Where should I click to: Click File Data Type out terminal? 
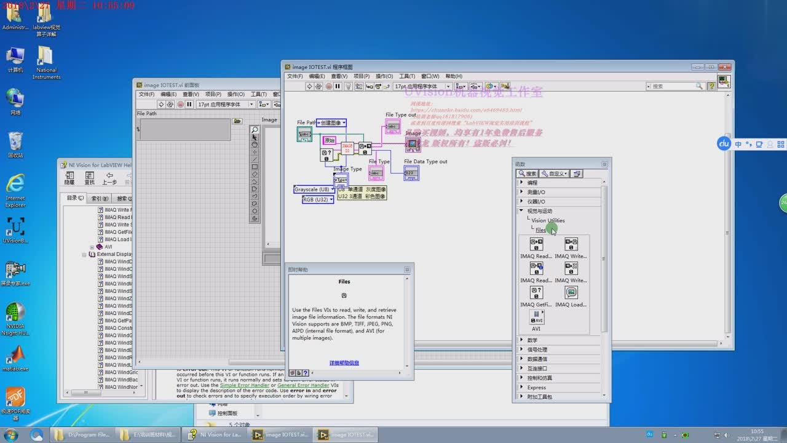point(411,173)
